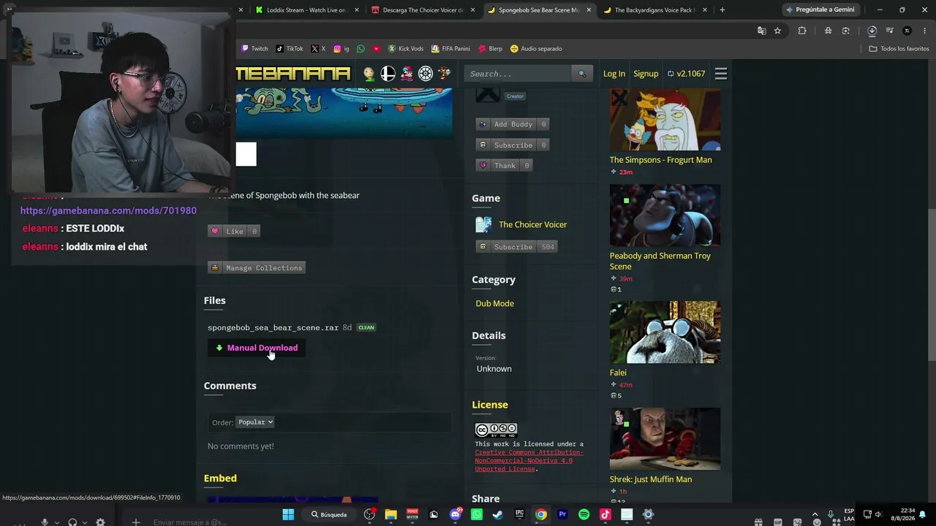The height and width of the screenshot is (526, 936).
Task: Open the Signup page
Action: tap(646, 74)
